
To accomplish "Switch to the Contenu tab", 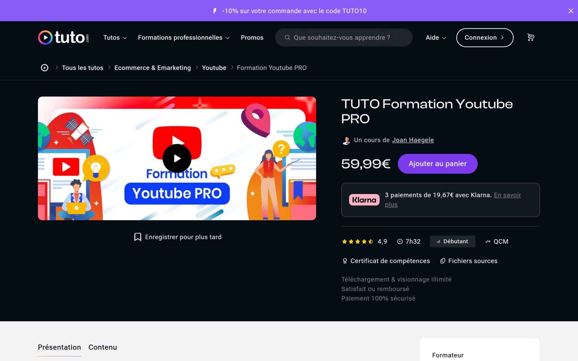I will [x=102, y=347].
